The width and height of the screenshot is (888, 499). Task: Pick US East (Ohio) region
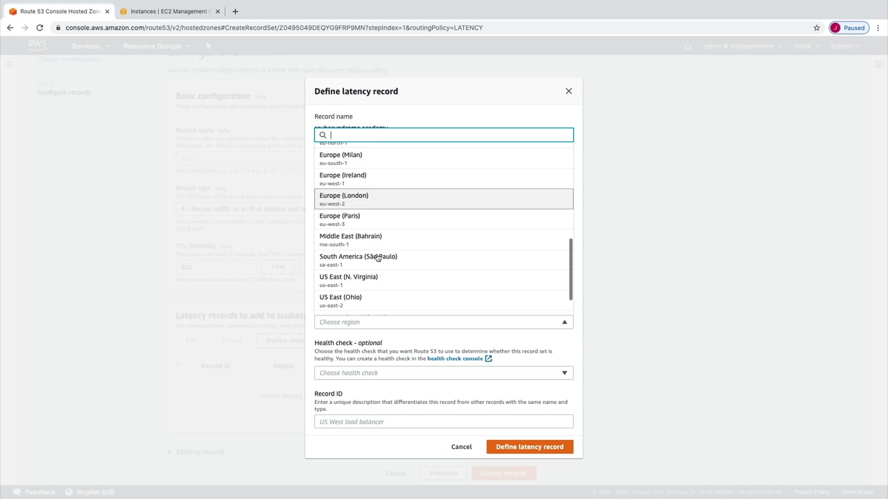(444, 300)
